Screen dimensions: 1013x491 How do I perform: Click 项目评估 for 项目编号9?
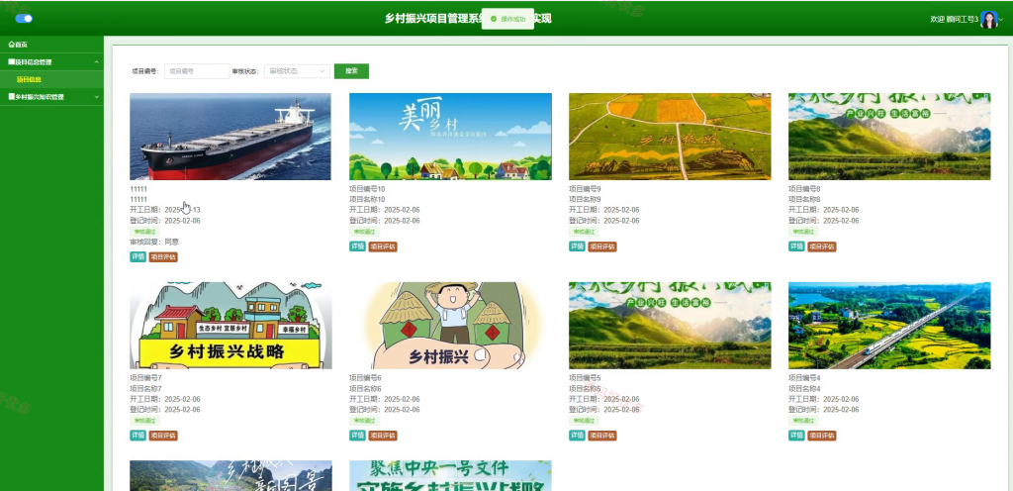pyautogui.click(x=602, y=246)
